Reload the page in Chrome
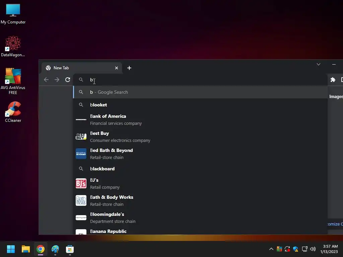The width and height of the screenshot is (343, 257). click(68, 80)
